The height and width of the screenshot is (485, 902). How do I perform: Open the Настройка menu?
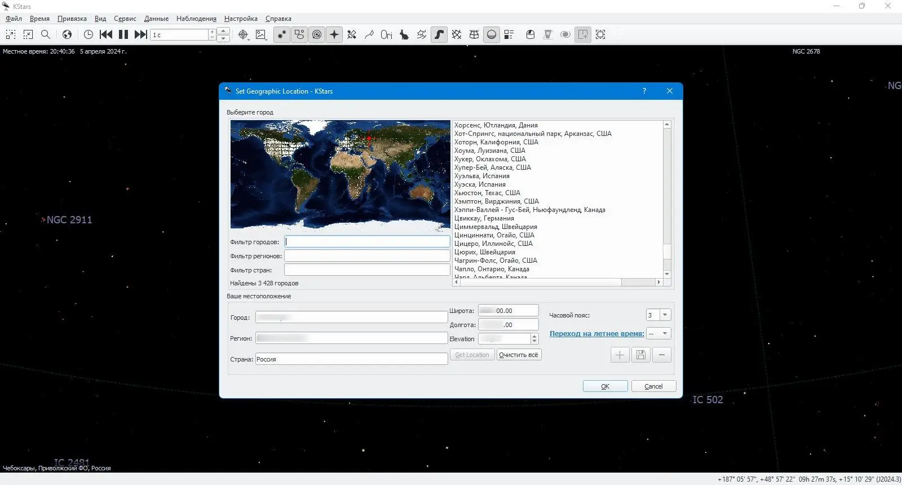[x=241, y=19]
